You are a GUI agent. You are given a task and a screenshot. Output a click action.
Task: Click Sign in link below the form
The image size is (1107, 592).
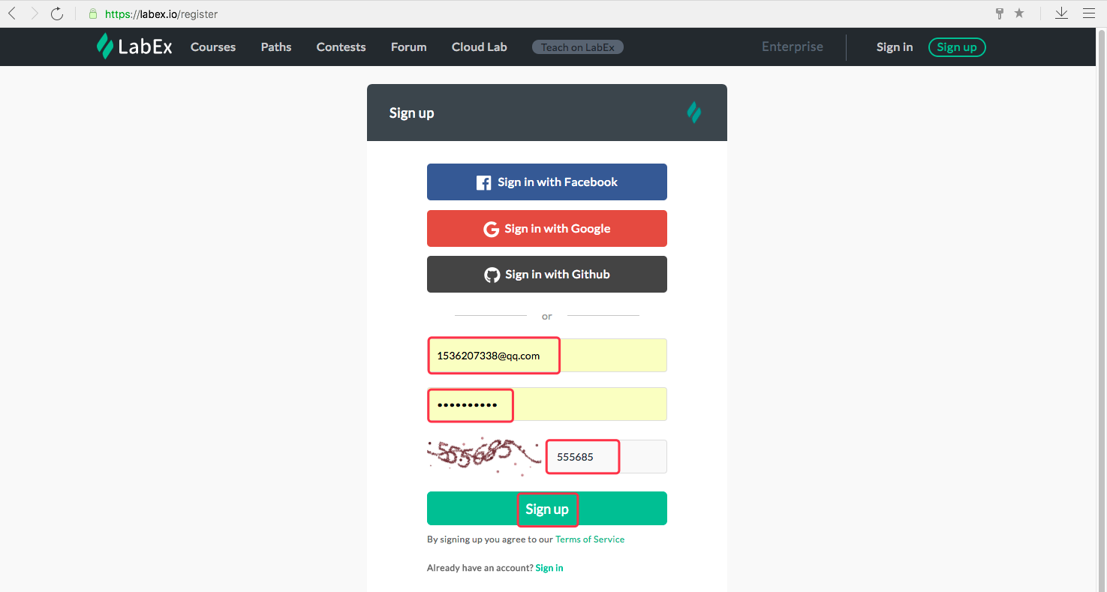(549, 568)
